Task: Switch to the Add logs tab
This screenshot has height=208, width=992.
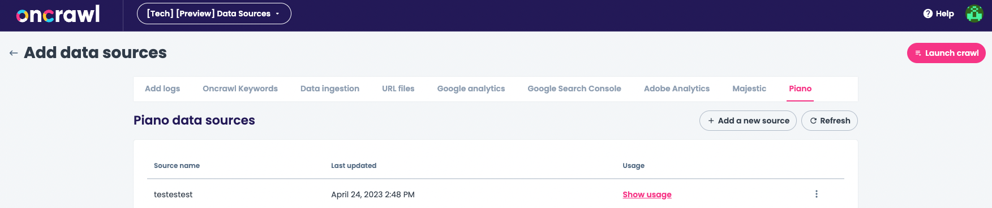Action: click(x=162, y=88)
